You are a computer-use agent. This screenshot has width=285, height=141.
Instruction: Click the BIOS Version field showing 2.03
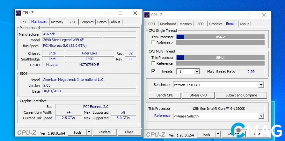pos(89,85)
